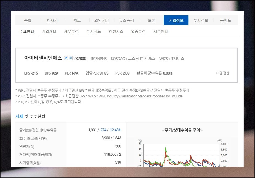Image resolution: width=255 pixels, height=178 pixels.
Task: Go to the 차트 tab
Action: (77, 20)
